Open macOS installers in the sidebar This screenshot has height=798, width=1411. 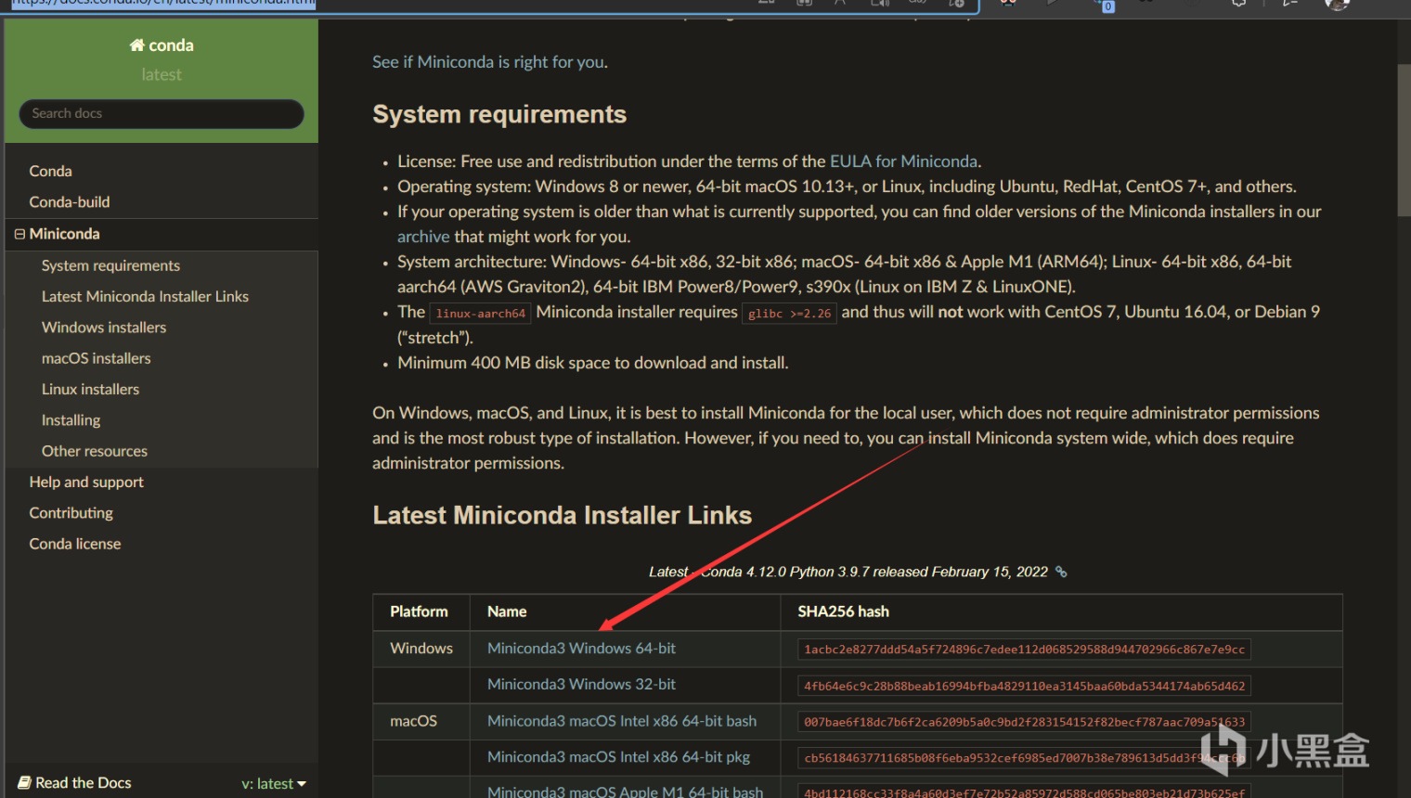tap(96, 358)
